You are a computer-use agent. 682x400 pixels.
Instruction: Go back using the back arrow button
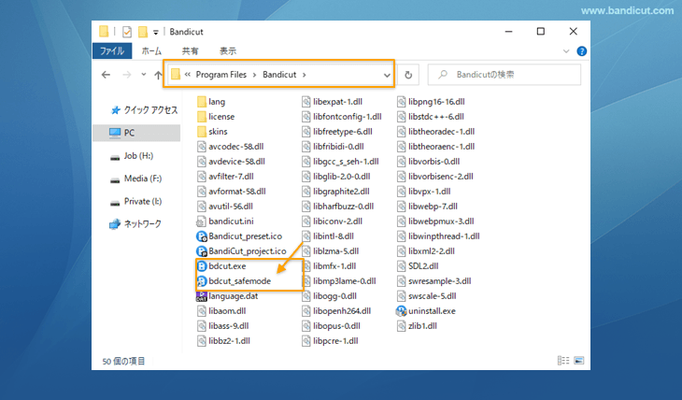[x=107, y=74]
